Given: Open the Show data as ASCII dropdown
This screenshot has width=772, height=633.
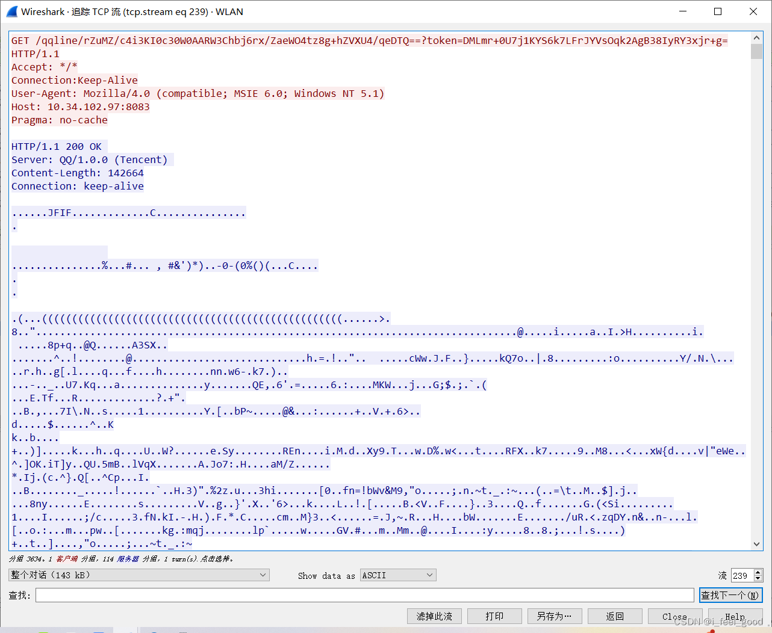Looking at the screenshot, I should [x=398, y=575].
